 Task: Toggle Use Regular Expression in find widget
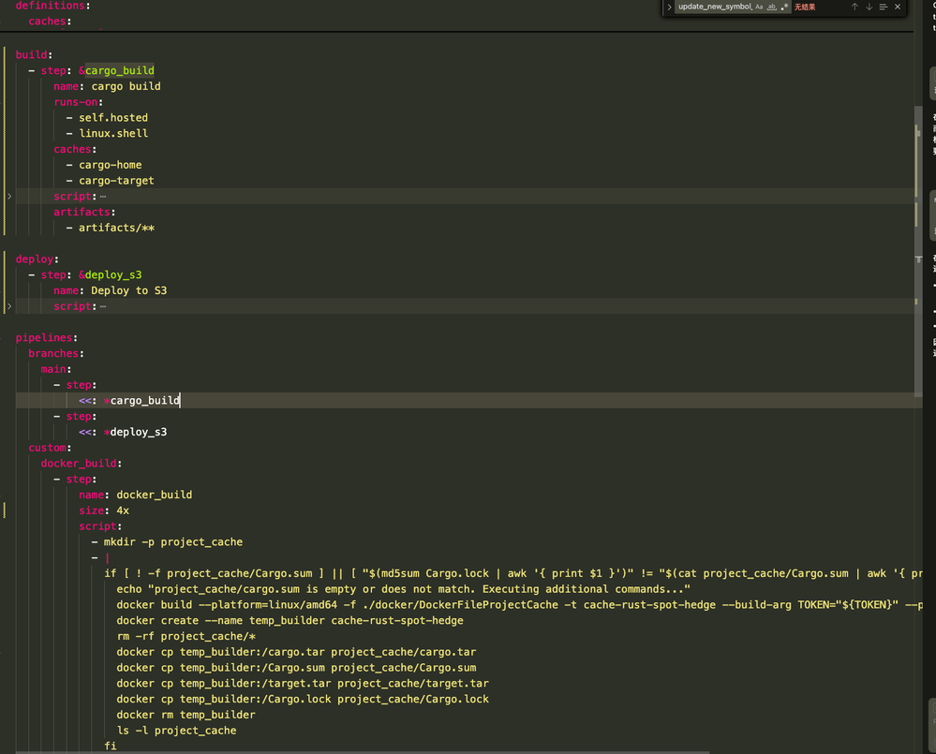pos(784,7)
